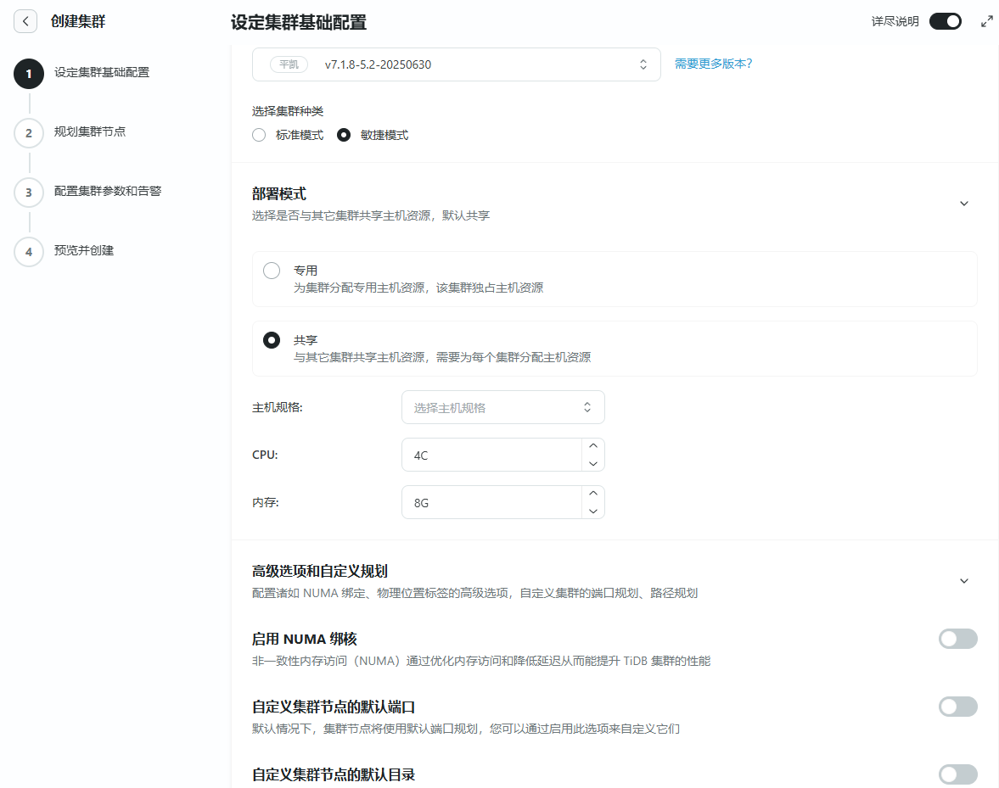Click the back arrow beside 创建集群
999x788 pixels.
click(25, 21)
